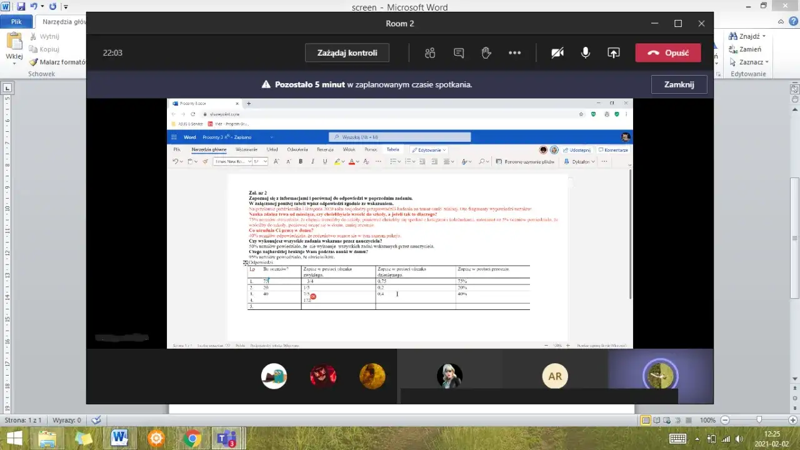The image size is (800, 450).
Task: Open the meeting participants panel
Action: (429, 53)
